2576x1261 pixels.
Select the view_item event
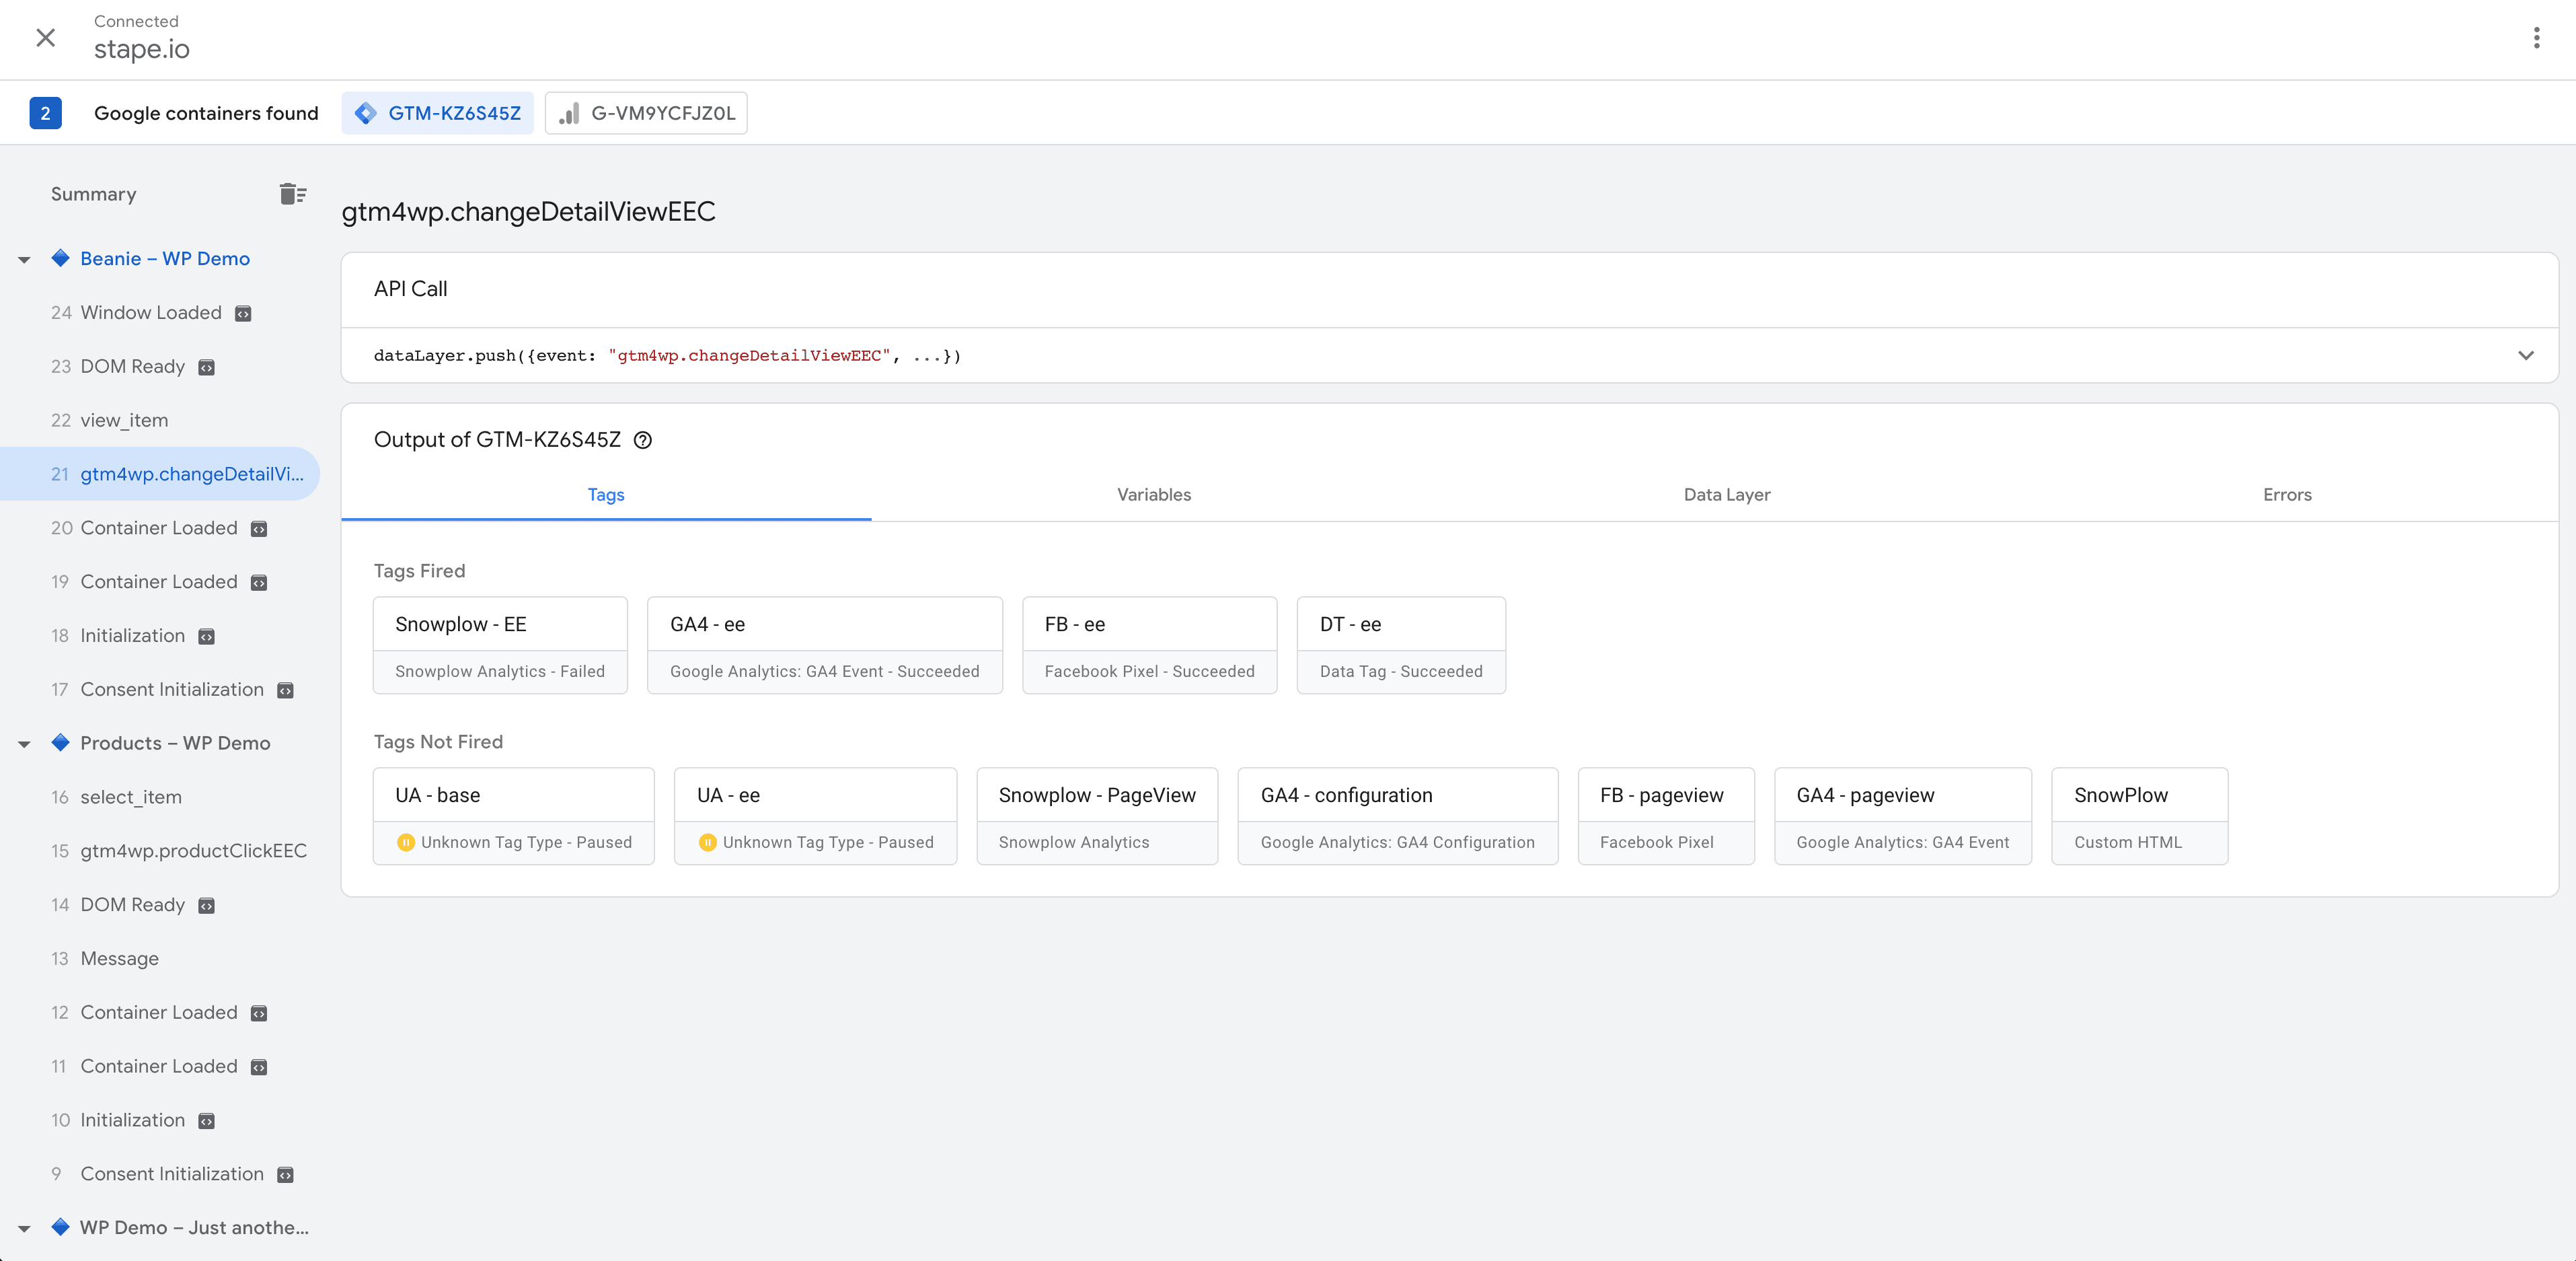124,419
